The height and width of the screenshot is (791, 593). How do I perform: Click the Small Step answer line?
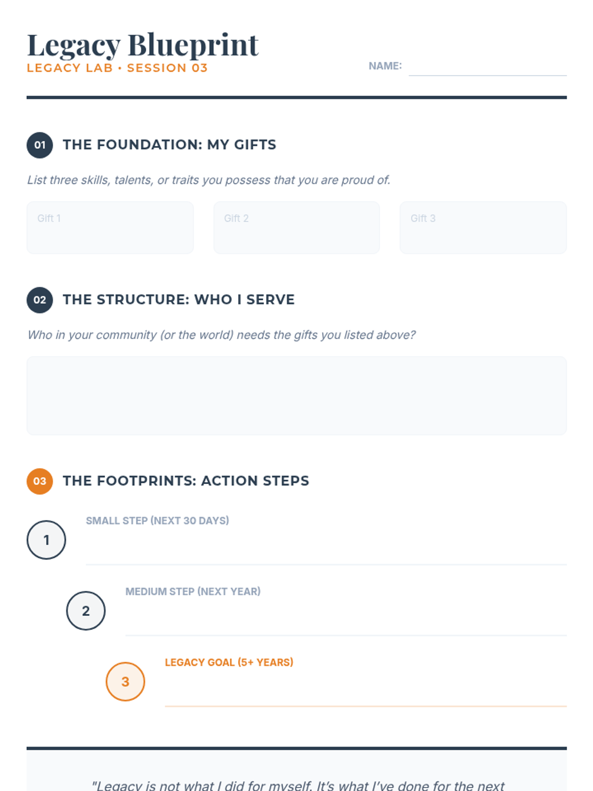[326, 550]
